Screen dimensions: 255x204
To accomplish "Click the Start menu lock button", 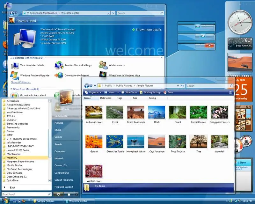I will 69,194.
